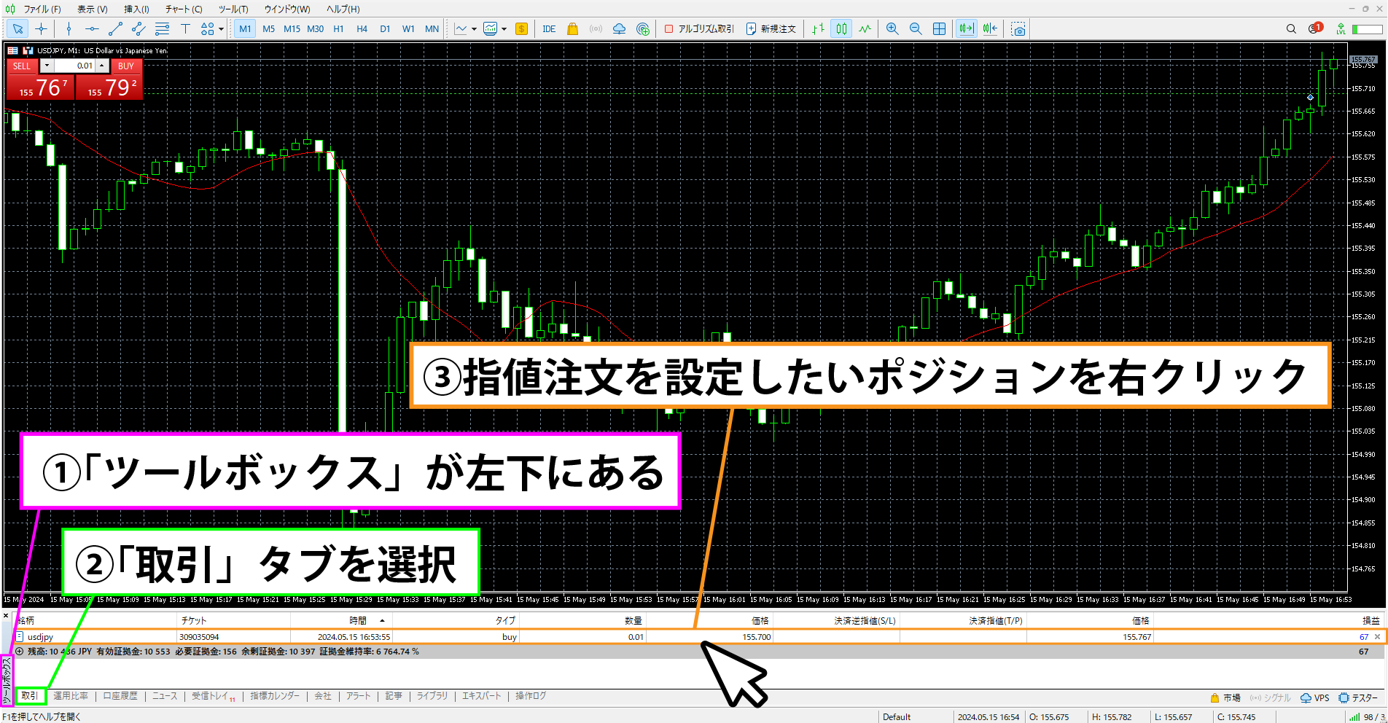1388x723 pixels.
Task: Zoom out on the chart
Action: pyautogui.click(x=916, y=29)
